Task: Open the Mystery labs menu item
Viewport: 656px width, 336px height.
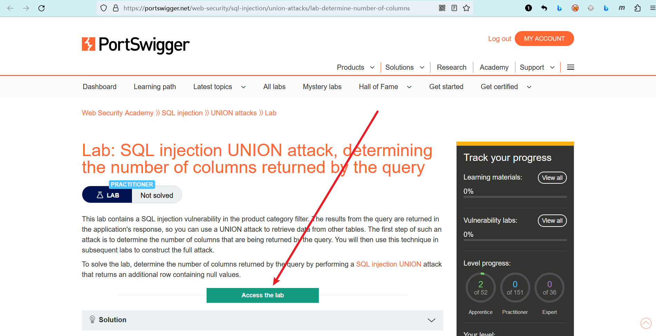Action: coord(322,87)
